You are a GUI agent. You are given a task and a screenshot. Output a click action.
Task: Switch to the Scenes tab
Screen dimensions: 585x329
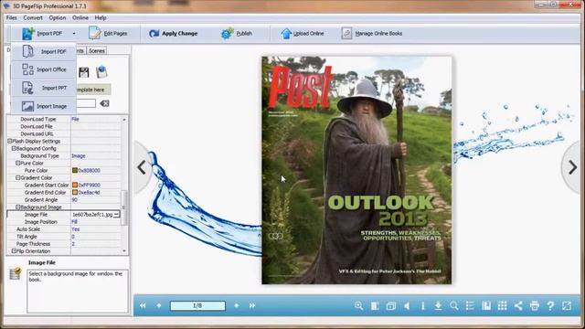pyautogui.click(x=97, y=51)
